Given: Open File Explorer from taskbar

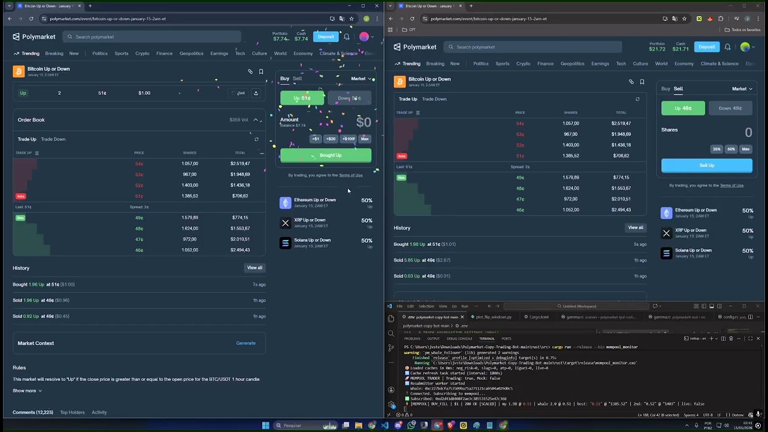Looking at the screenshot, I should pyautogui.click(x=358, y=425).
